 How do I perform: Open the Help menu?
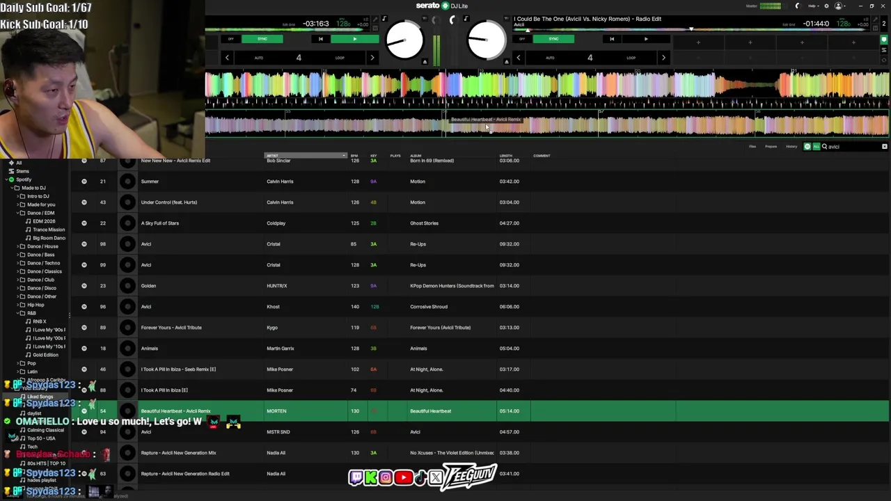tap(813, 6)
